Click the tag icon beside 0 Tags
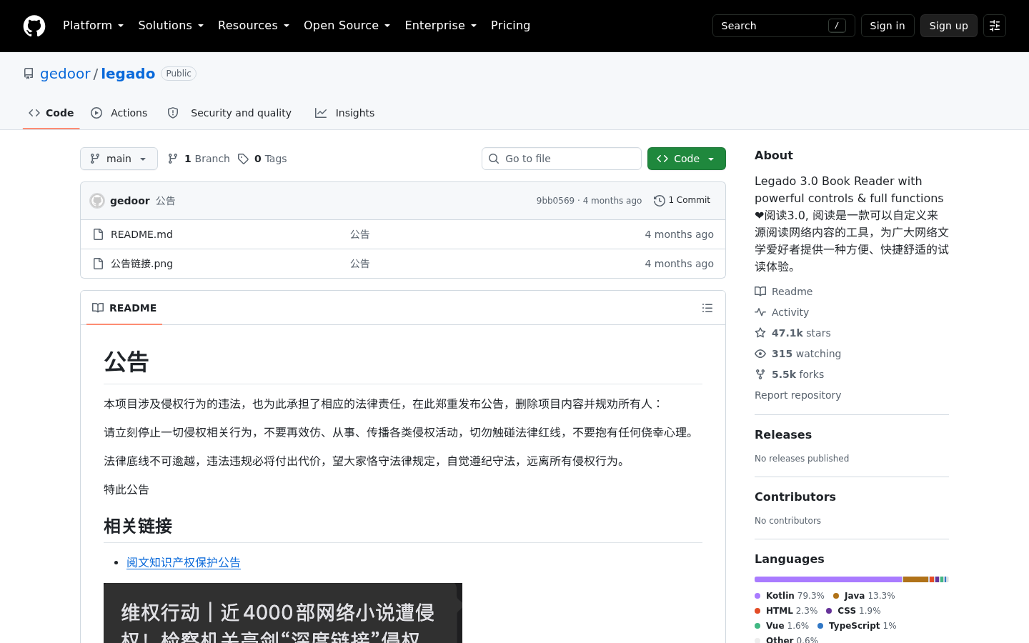 pyautogui.click(x=243, y=159)
